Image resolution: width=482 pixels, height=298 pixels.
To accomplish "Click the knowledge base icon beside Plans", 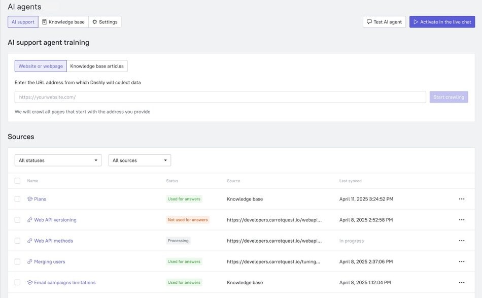I will pyautogui.click(x=29, y=198).
